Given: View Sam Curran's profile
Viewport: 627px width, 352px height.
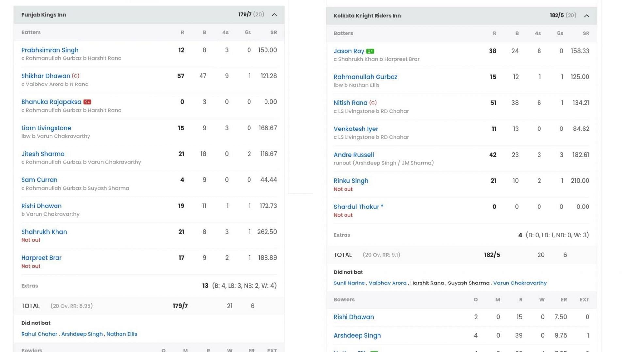Looking at the screenshot, I should (39, 180).
